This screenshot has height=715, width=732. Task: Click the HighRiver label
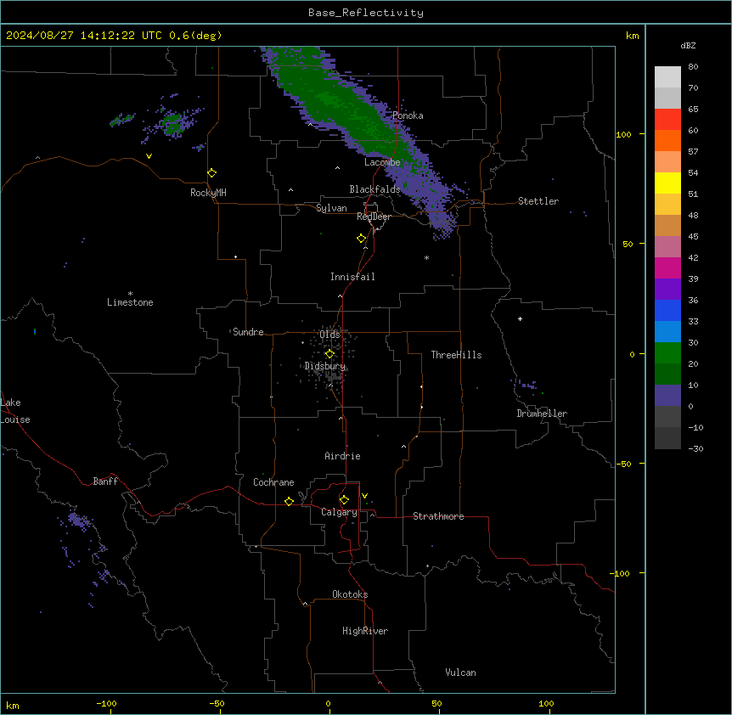point(365,631)
